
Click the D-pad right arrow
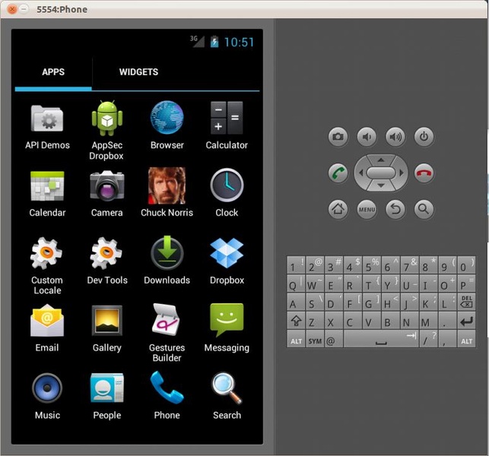402,173
